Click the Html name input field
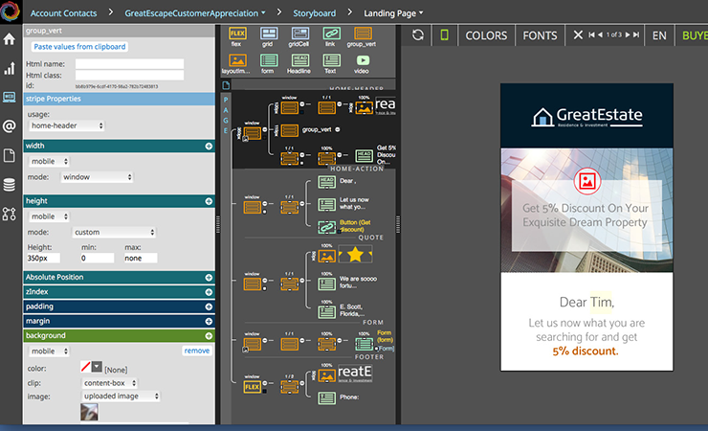Screen dimensions: 708x431 129,64
